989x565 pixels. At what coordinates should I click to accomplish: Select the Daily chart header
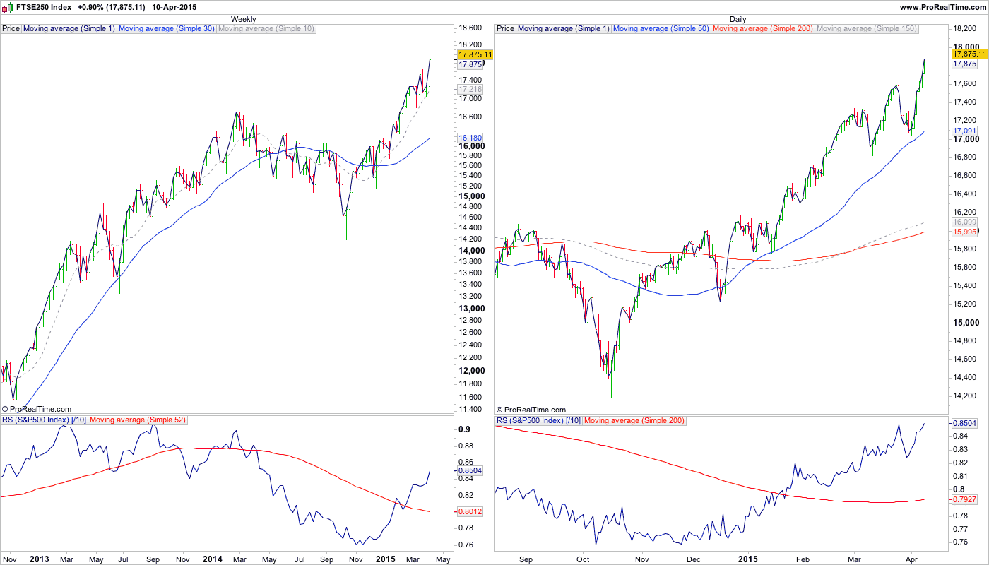(738, 19)
